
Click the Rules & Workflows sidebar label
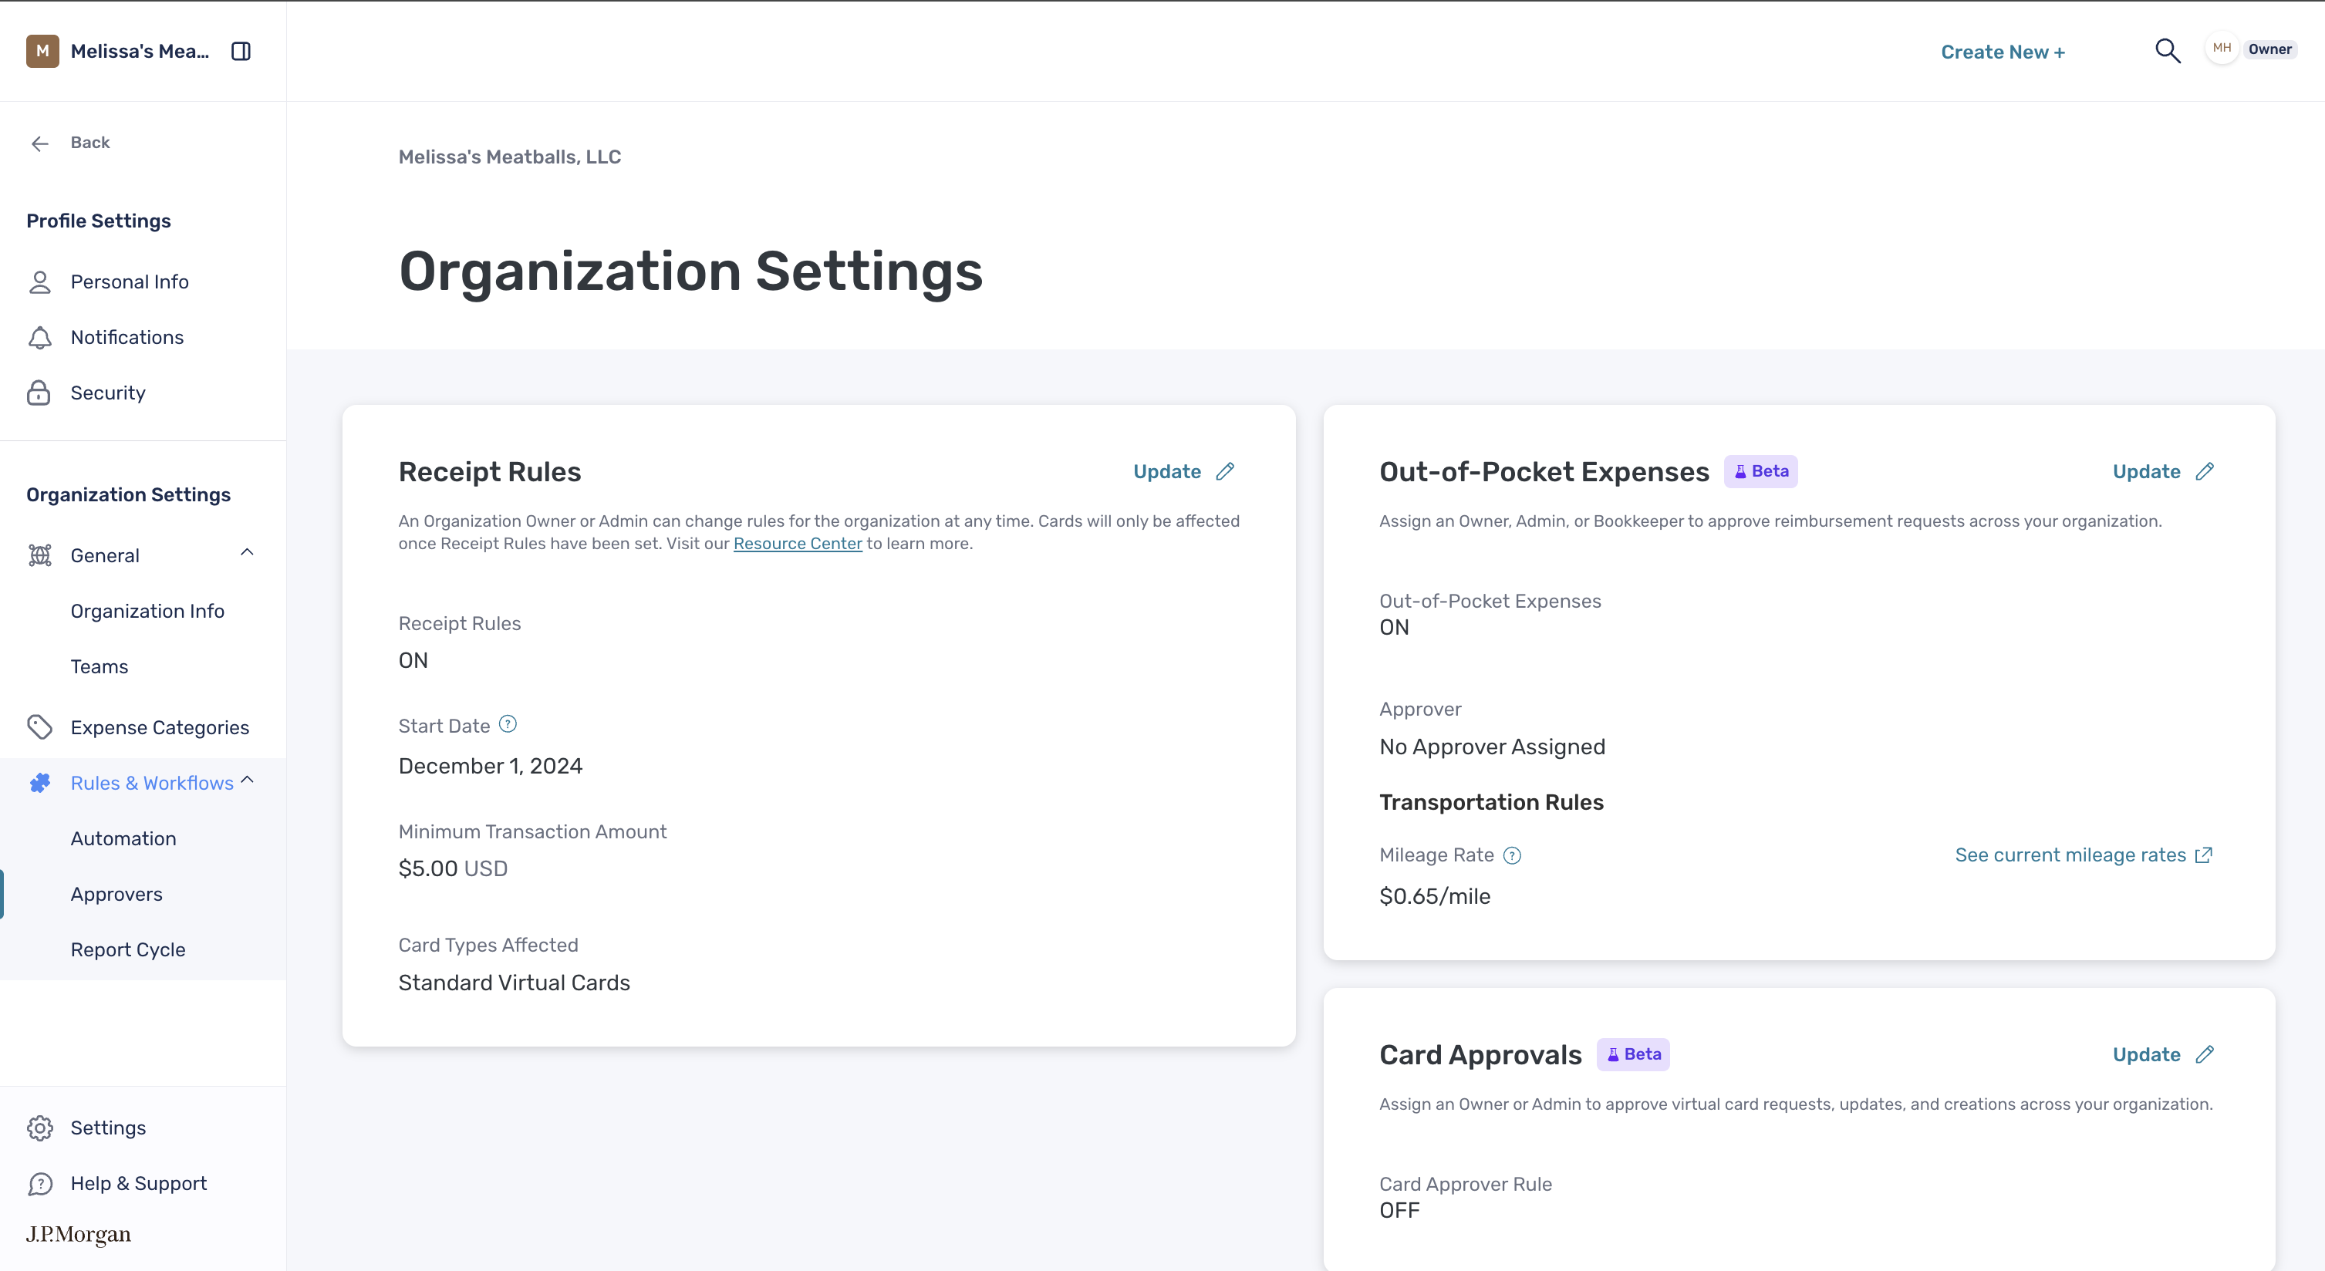coord(153,783)
